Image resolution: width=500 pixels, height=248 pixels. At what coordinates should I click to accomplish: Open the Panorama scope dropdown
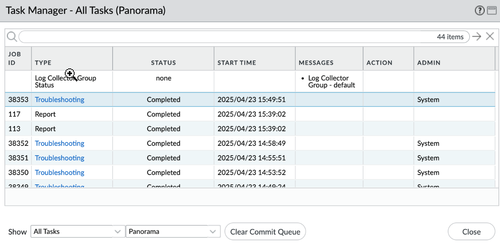pos(173,232)
